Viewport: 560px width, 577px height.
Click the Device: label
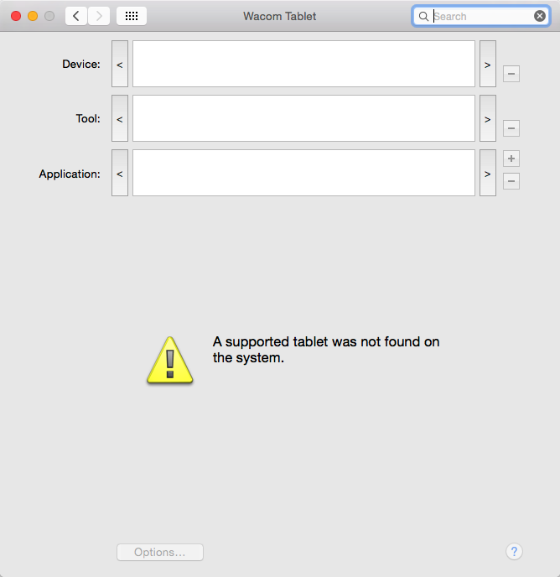(81, 64)
